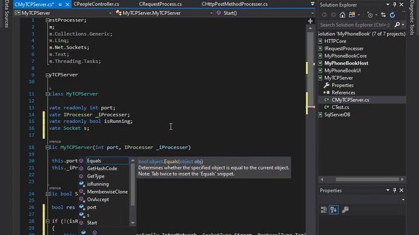419x235 pixels.
Task: Click the Search Solution Explorer input field
Action: pos(355,25)
